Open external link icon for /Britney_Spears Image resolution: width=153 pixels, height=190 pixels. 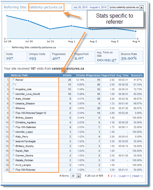click(x=13, y=118)
